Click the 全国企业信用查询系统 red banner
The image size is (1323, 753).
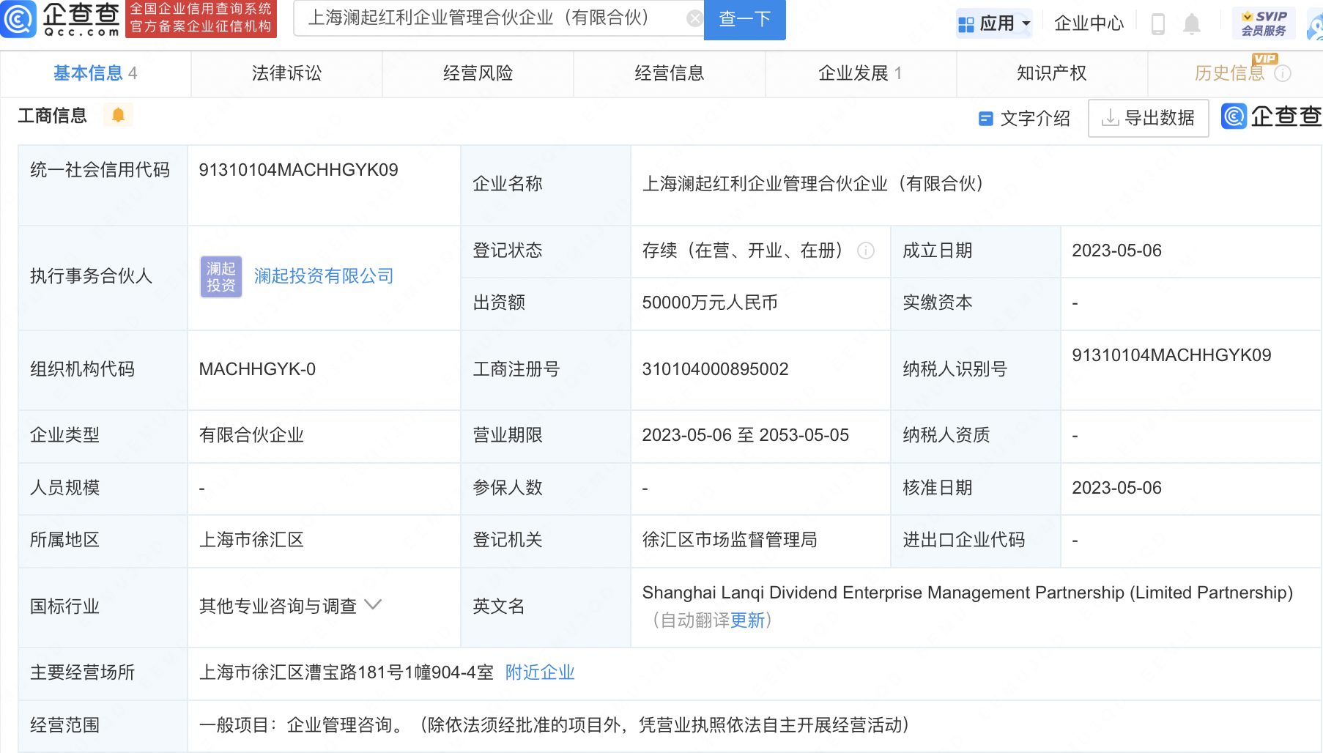pyautogui.click(x=201, y=18)
